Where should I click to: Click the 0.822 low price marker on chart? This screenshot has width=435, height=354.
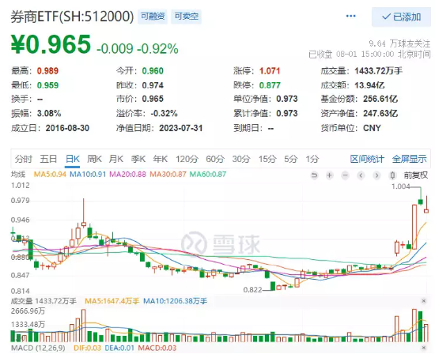252,290
